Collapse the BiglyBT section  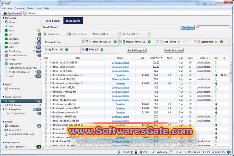(4, 84)
